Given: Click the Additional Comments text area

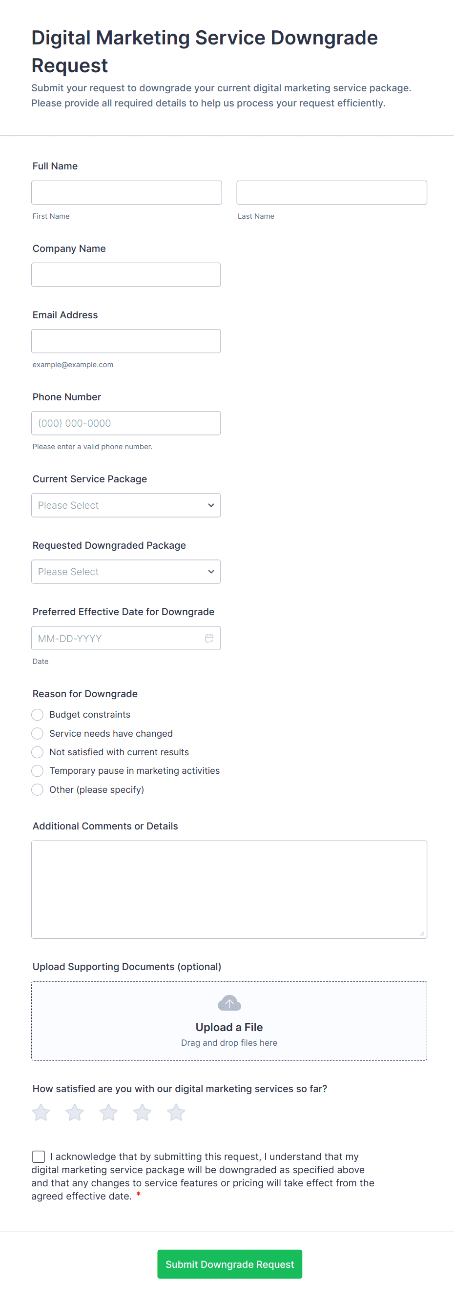Looking at the screenshot, I should pos(229,889).
